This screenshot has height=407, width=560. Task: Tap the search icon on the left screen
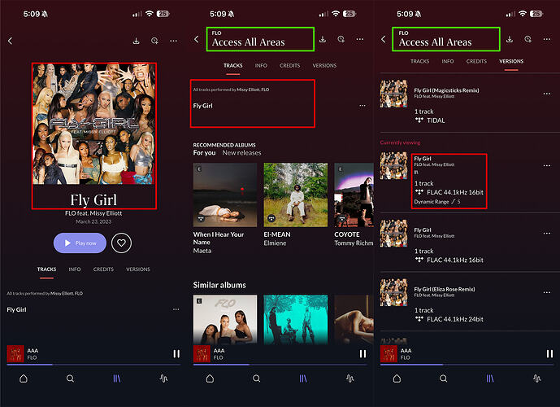pyautogui.click(x=71, y=379)
